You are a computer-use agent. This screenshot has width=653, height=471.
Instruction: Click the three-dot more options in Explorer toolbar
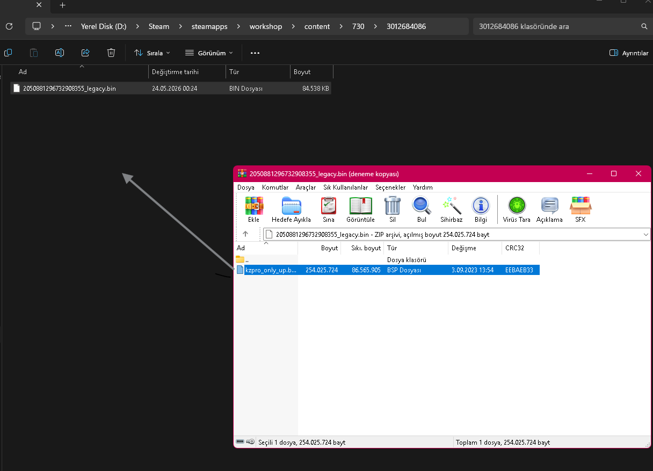coord(255,53)
